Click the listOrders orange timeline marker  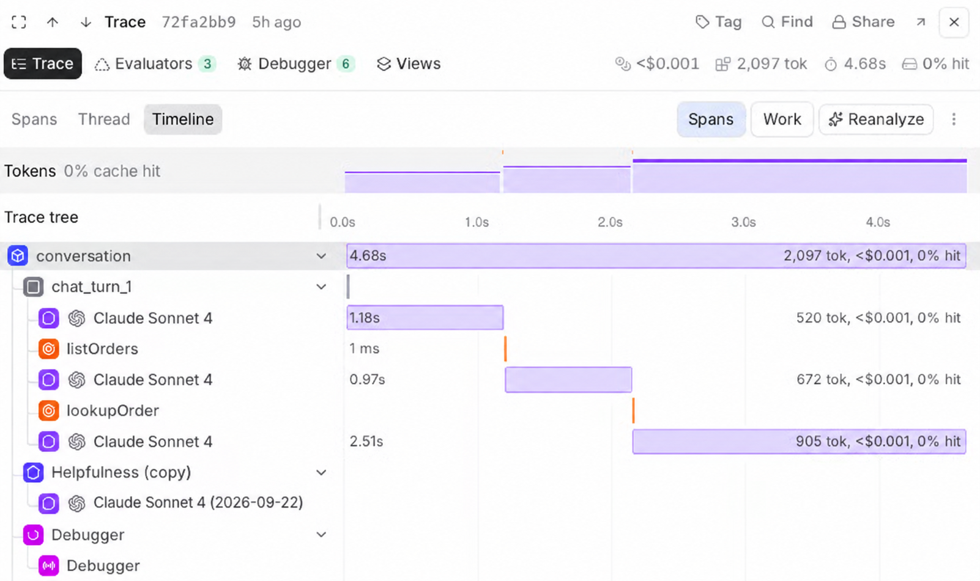click(x=505, y=348)
